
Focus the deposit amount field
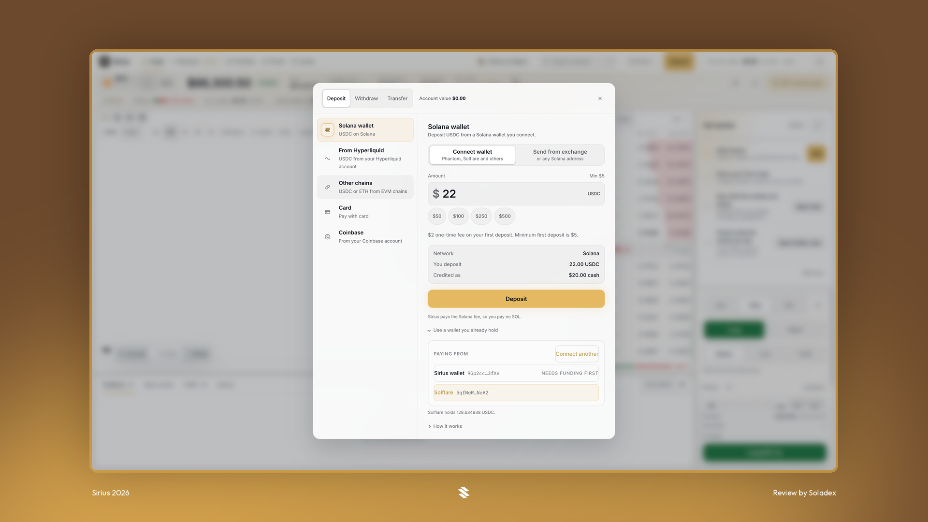point(516,194)
